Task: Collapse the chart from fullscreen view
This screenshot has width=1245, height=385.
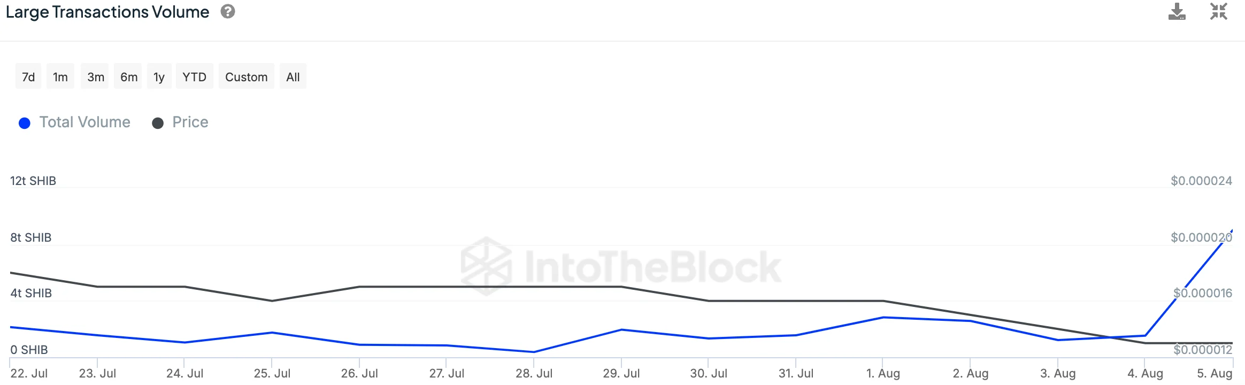Action: click(1219, 12)
